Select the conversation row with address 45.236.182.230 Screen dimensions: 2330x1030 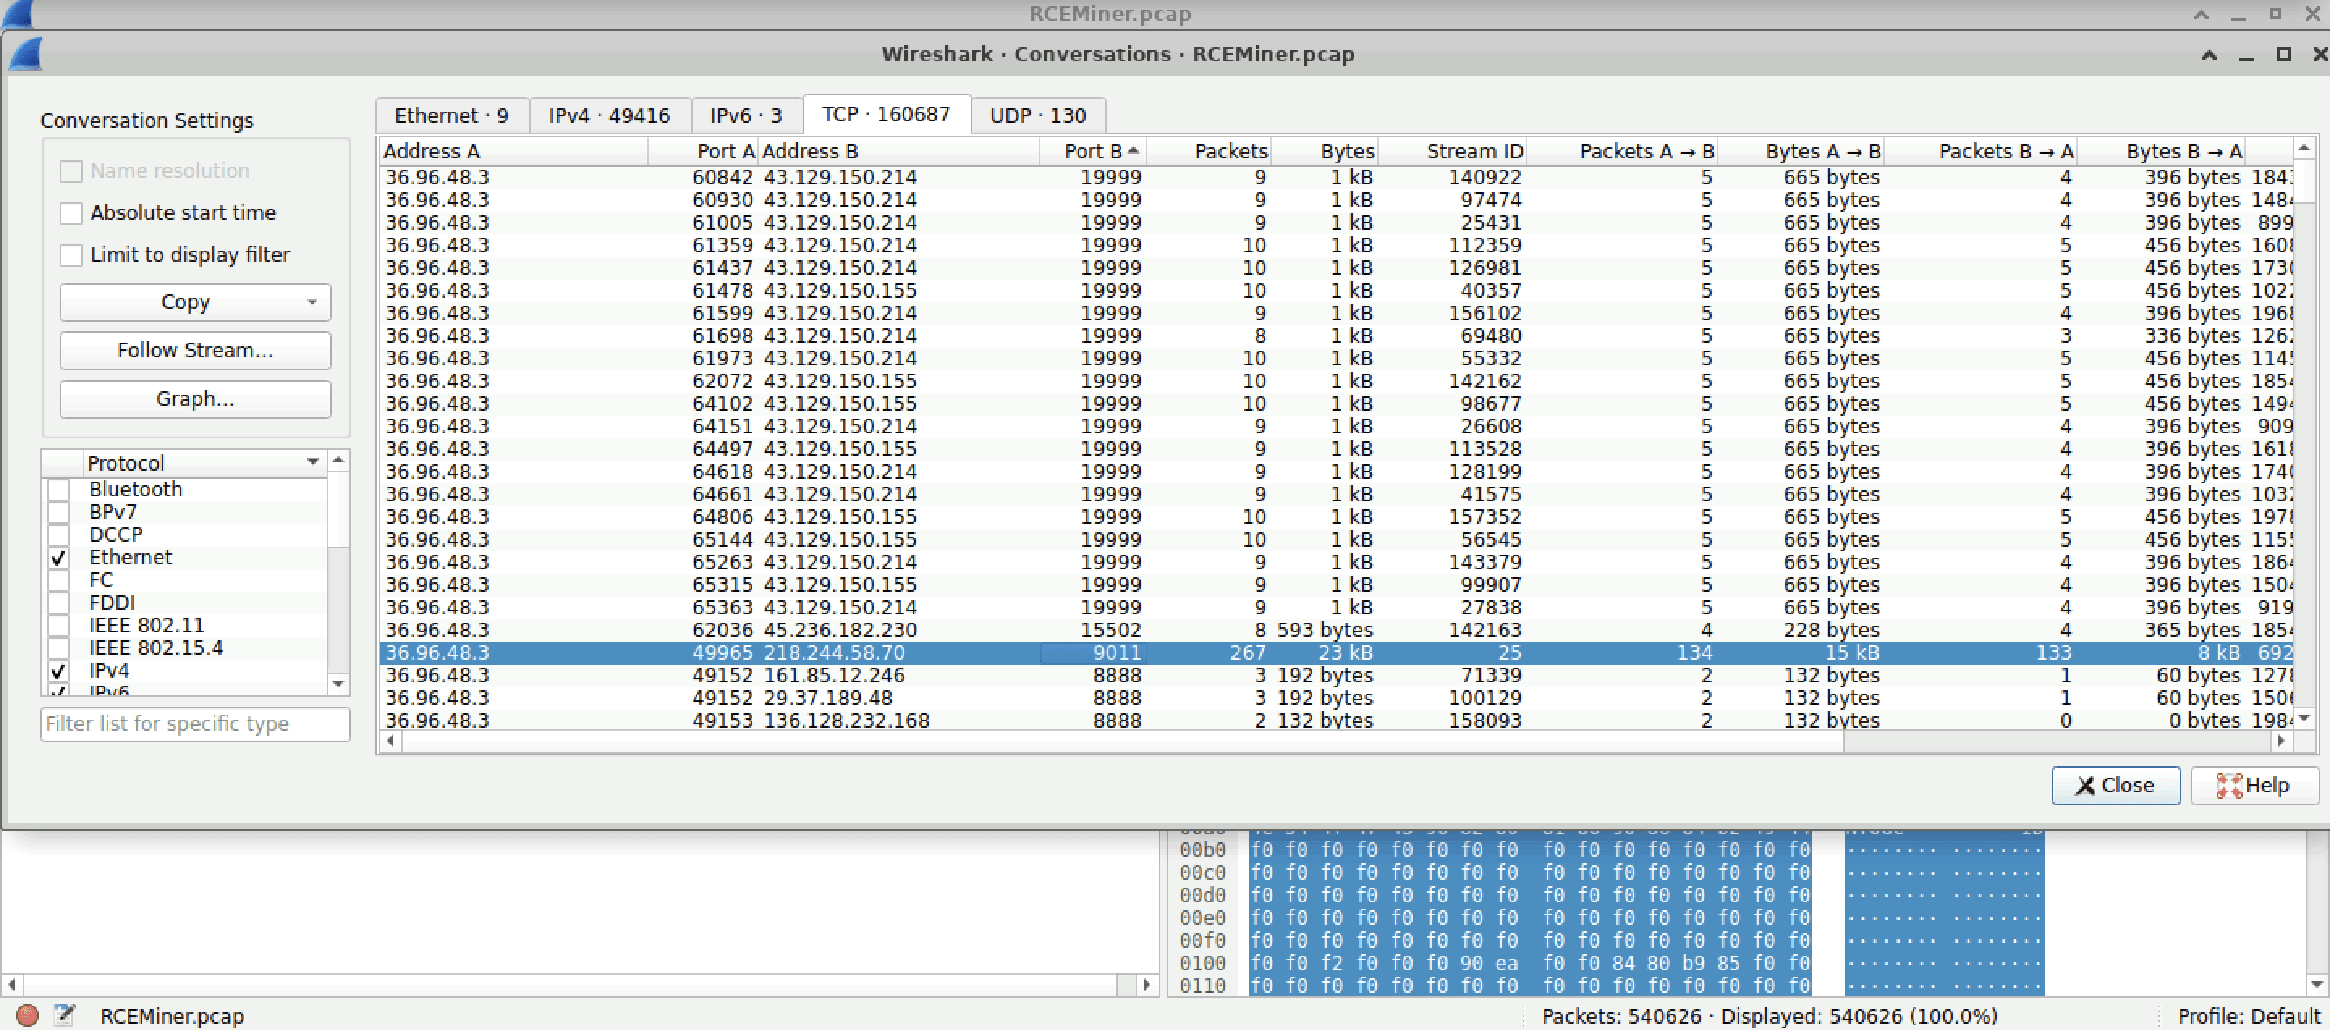(x=1336, y=630)
